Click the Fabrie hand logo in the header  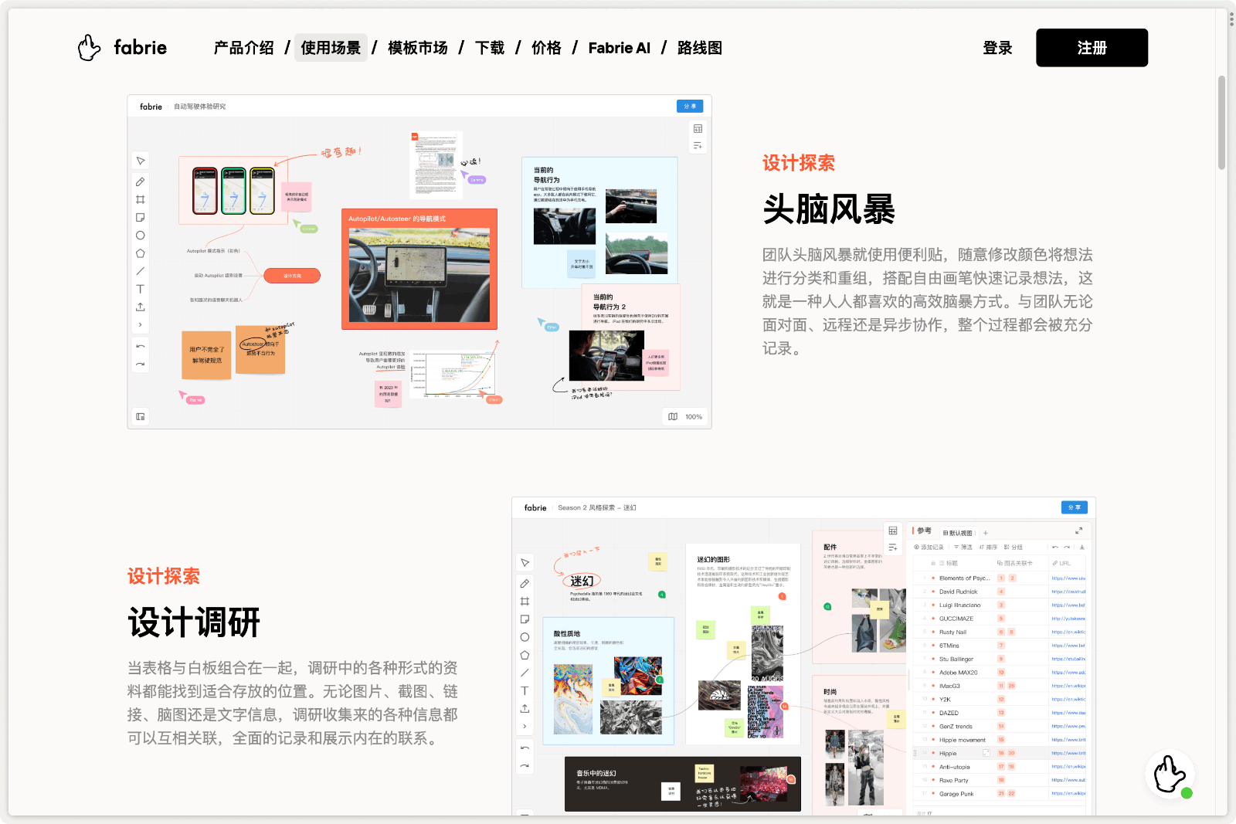click(90, 48)
